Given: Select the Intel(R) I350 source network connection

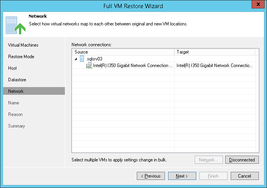Looking at the screenshot, I should pos(133,66).
